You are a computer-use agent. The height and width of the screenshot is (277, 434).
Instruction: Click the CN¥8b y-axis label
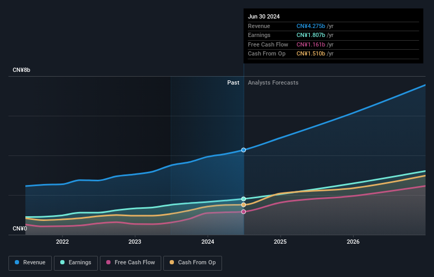click(21, 70)
